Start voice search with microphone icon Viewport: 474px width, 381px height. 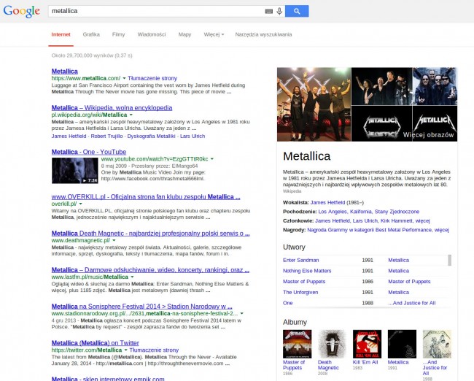pos(279,11)
